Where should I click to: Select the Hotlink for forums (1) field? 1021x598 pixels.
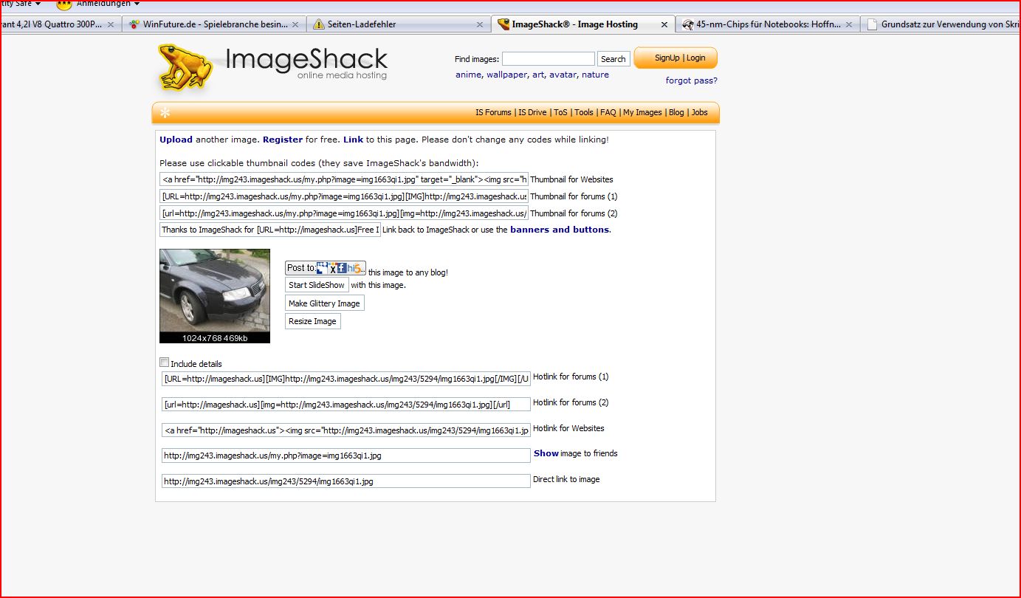click(346, 379)
